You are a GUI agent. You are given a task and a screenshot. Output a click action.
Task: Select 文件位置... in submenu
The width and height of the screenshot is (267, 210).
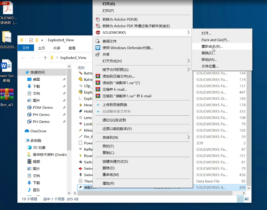tap(222, 66)
